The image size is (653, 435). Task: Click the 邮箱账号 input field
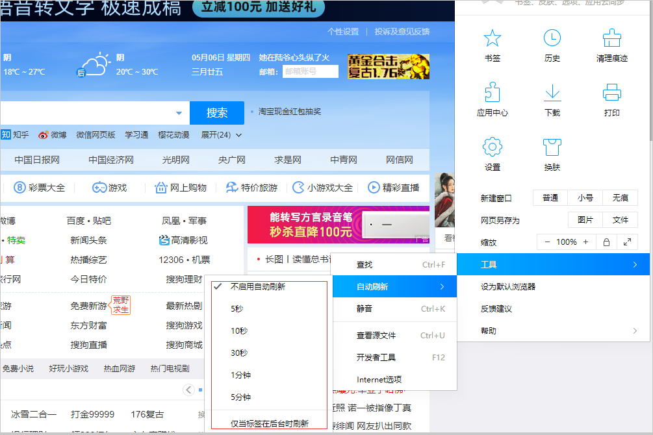[311, 71]
